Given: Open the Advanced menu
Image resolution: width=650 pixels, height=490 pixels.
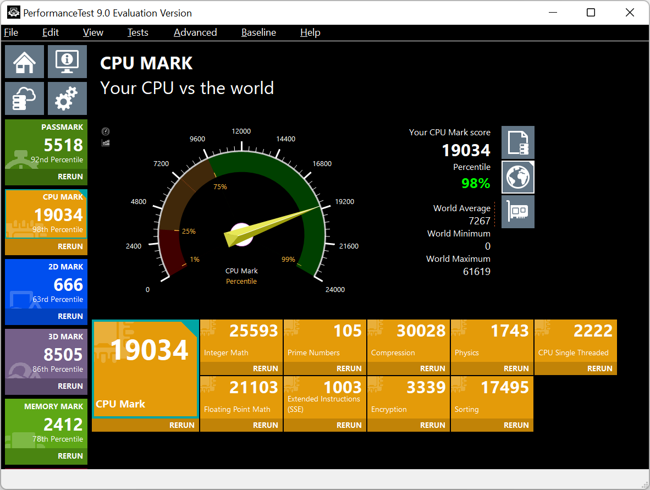Looking at the screenshot, I should (195, 32).
